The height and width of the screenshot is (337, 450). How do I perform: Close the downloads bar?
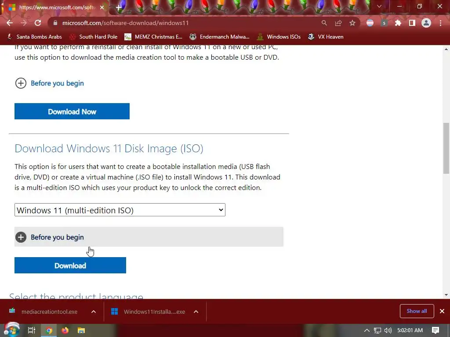pyautogui.click(x=442, y=311)
